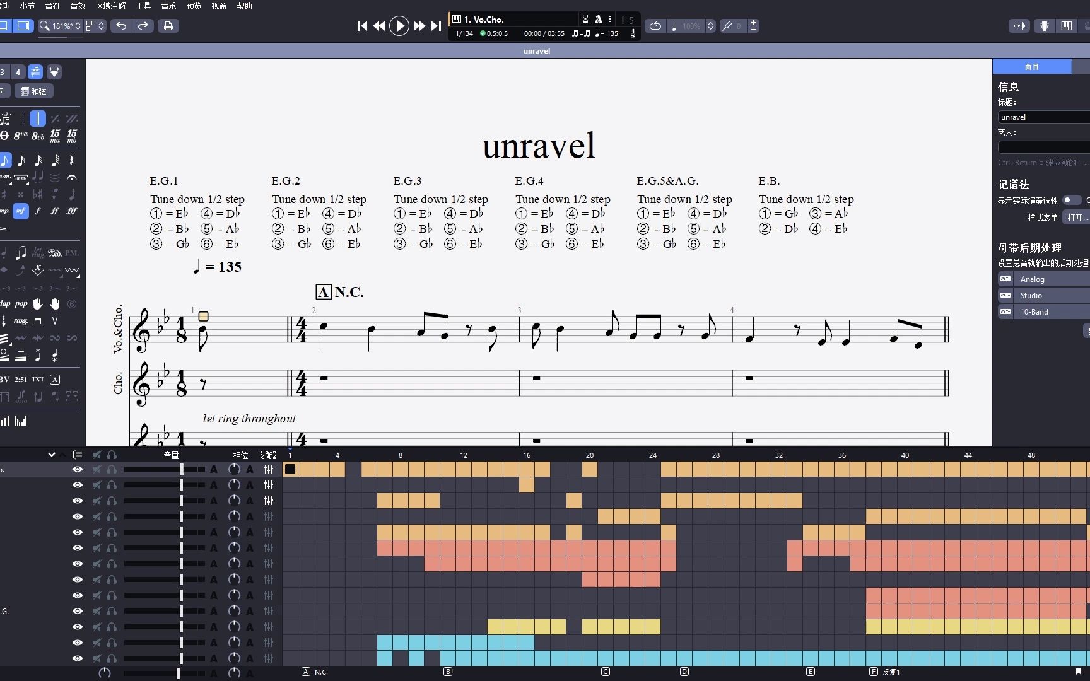Enable the loop playback icon
This screenshot has width=1090, height=681.
[655, 26]
